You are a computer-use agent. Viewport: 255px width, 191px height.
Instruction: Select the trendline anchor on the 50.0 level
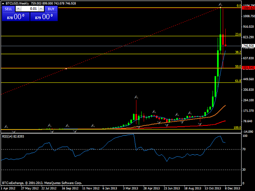point(66,69)
